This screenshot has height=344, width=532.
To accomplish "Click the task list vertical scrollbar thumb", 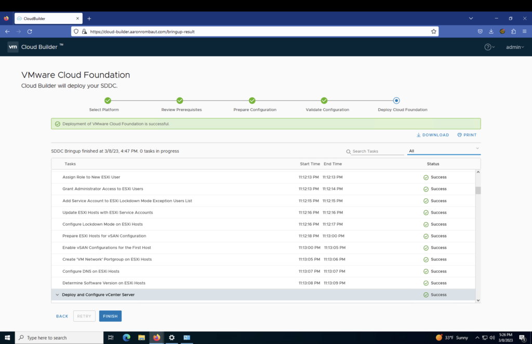I will (477, 190).
